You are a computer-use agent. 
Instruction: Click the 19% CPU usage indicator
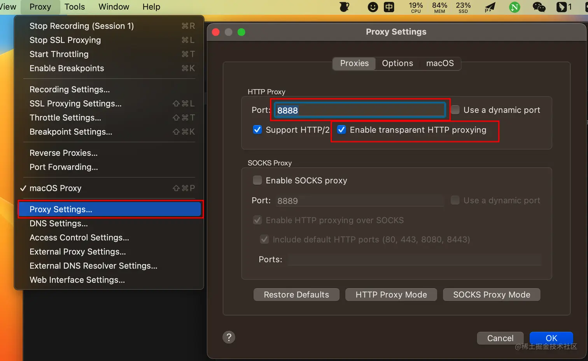416,7
